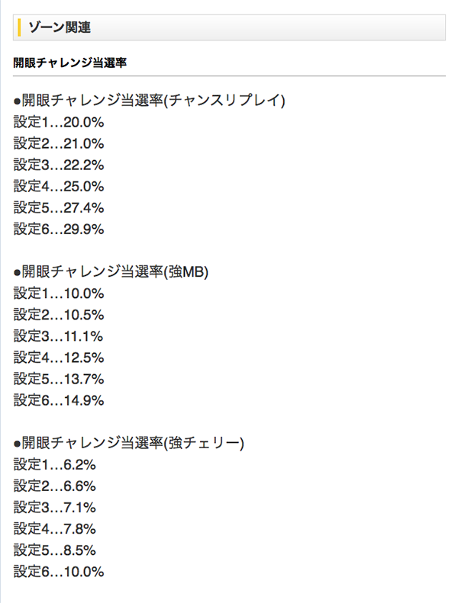Viewport: 458px width, 603px height.
Task: Select the 強チェリー rate heading line
Action: [x=128, y=443]
